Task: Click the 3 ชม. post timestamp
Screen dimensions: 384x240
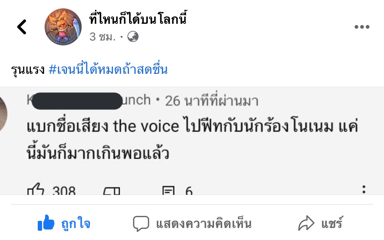Action: [103, 37]
